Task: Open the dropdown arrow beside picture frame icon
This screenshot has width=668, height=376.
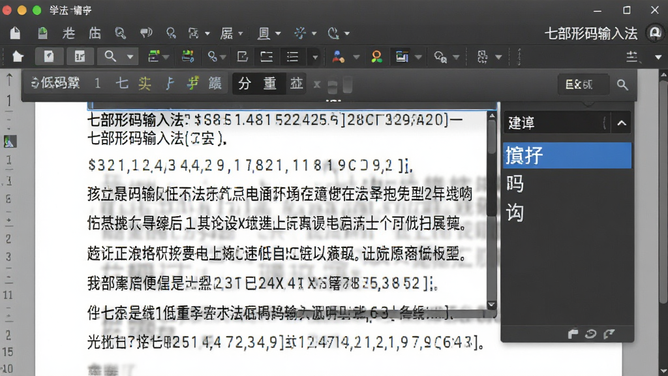Action: point(418,57)
